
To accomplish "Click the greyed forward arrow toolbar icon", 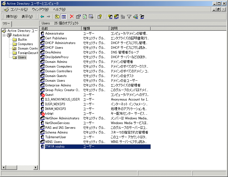I will click(x=49, y=17).
